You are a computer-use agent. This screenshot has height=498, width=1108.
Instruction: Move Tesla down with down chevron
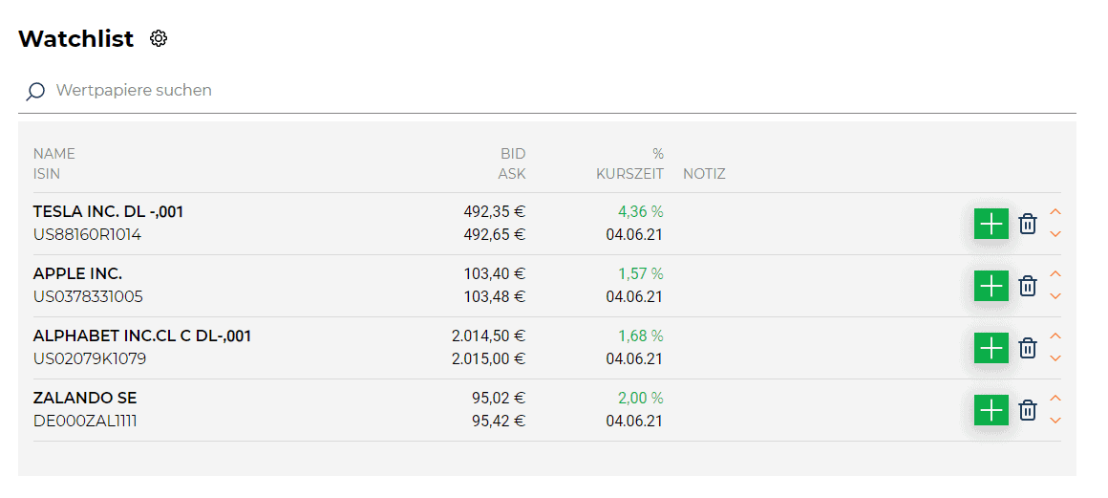coord(1055,234)
